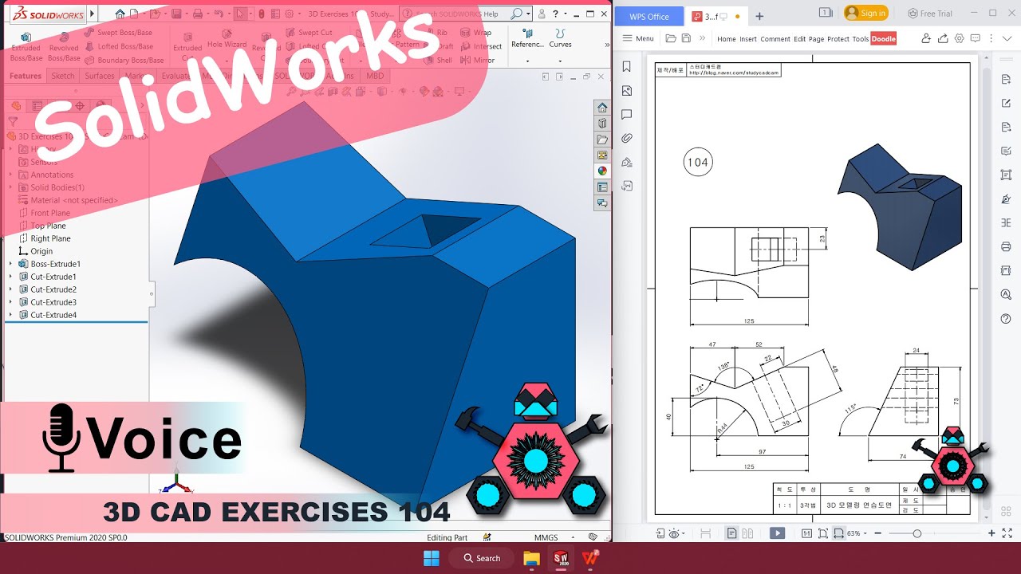1021x574 pixels.
Task: Click the WPS settings gear icon
Action: 959,38
